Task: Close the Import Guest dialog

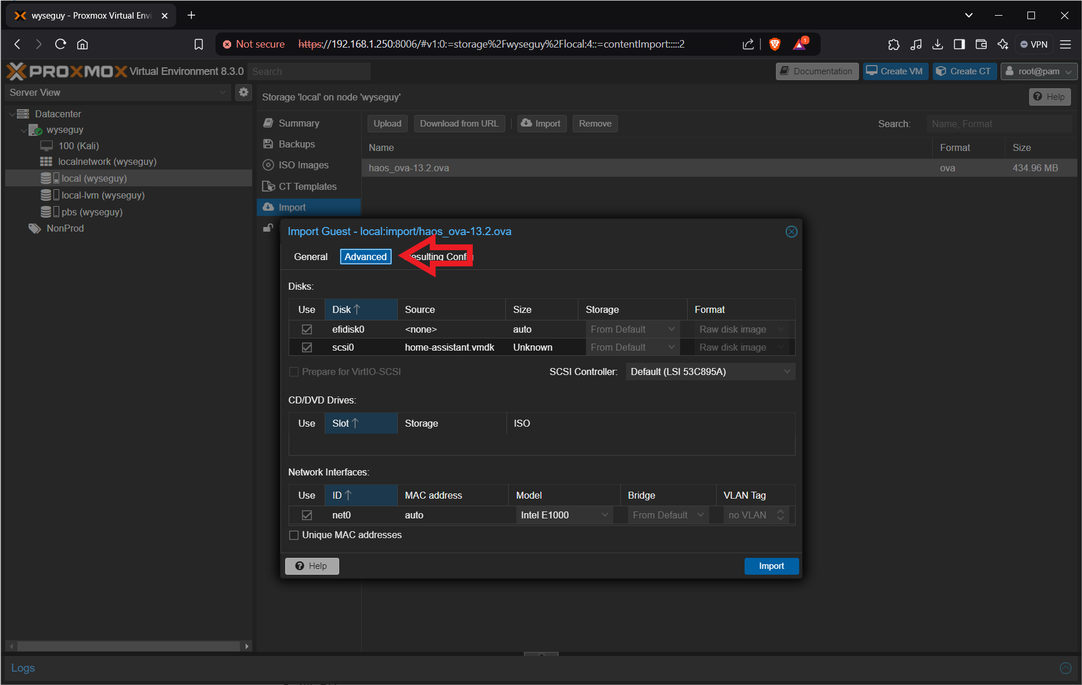Action: (x=791, y=232)
